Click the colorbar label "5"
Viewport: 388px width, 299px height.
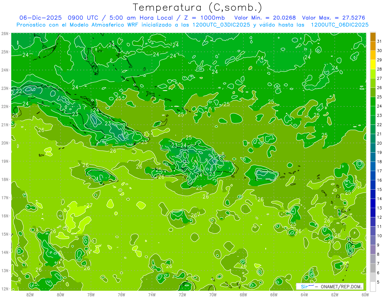pyautogui.click(x=378, y=282)
